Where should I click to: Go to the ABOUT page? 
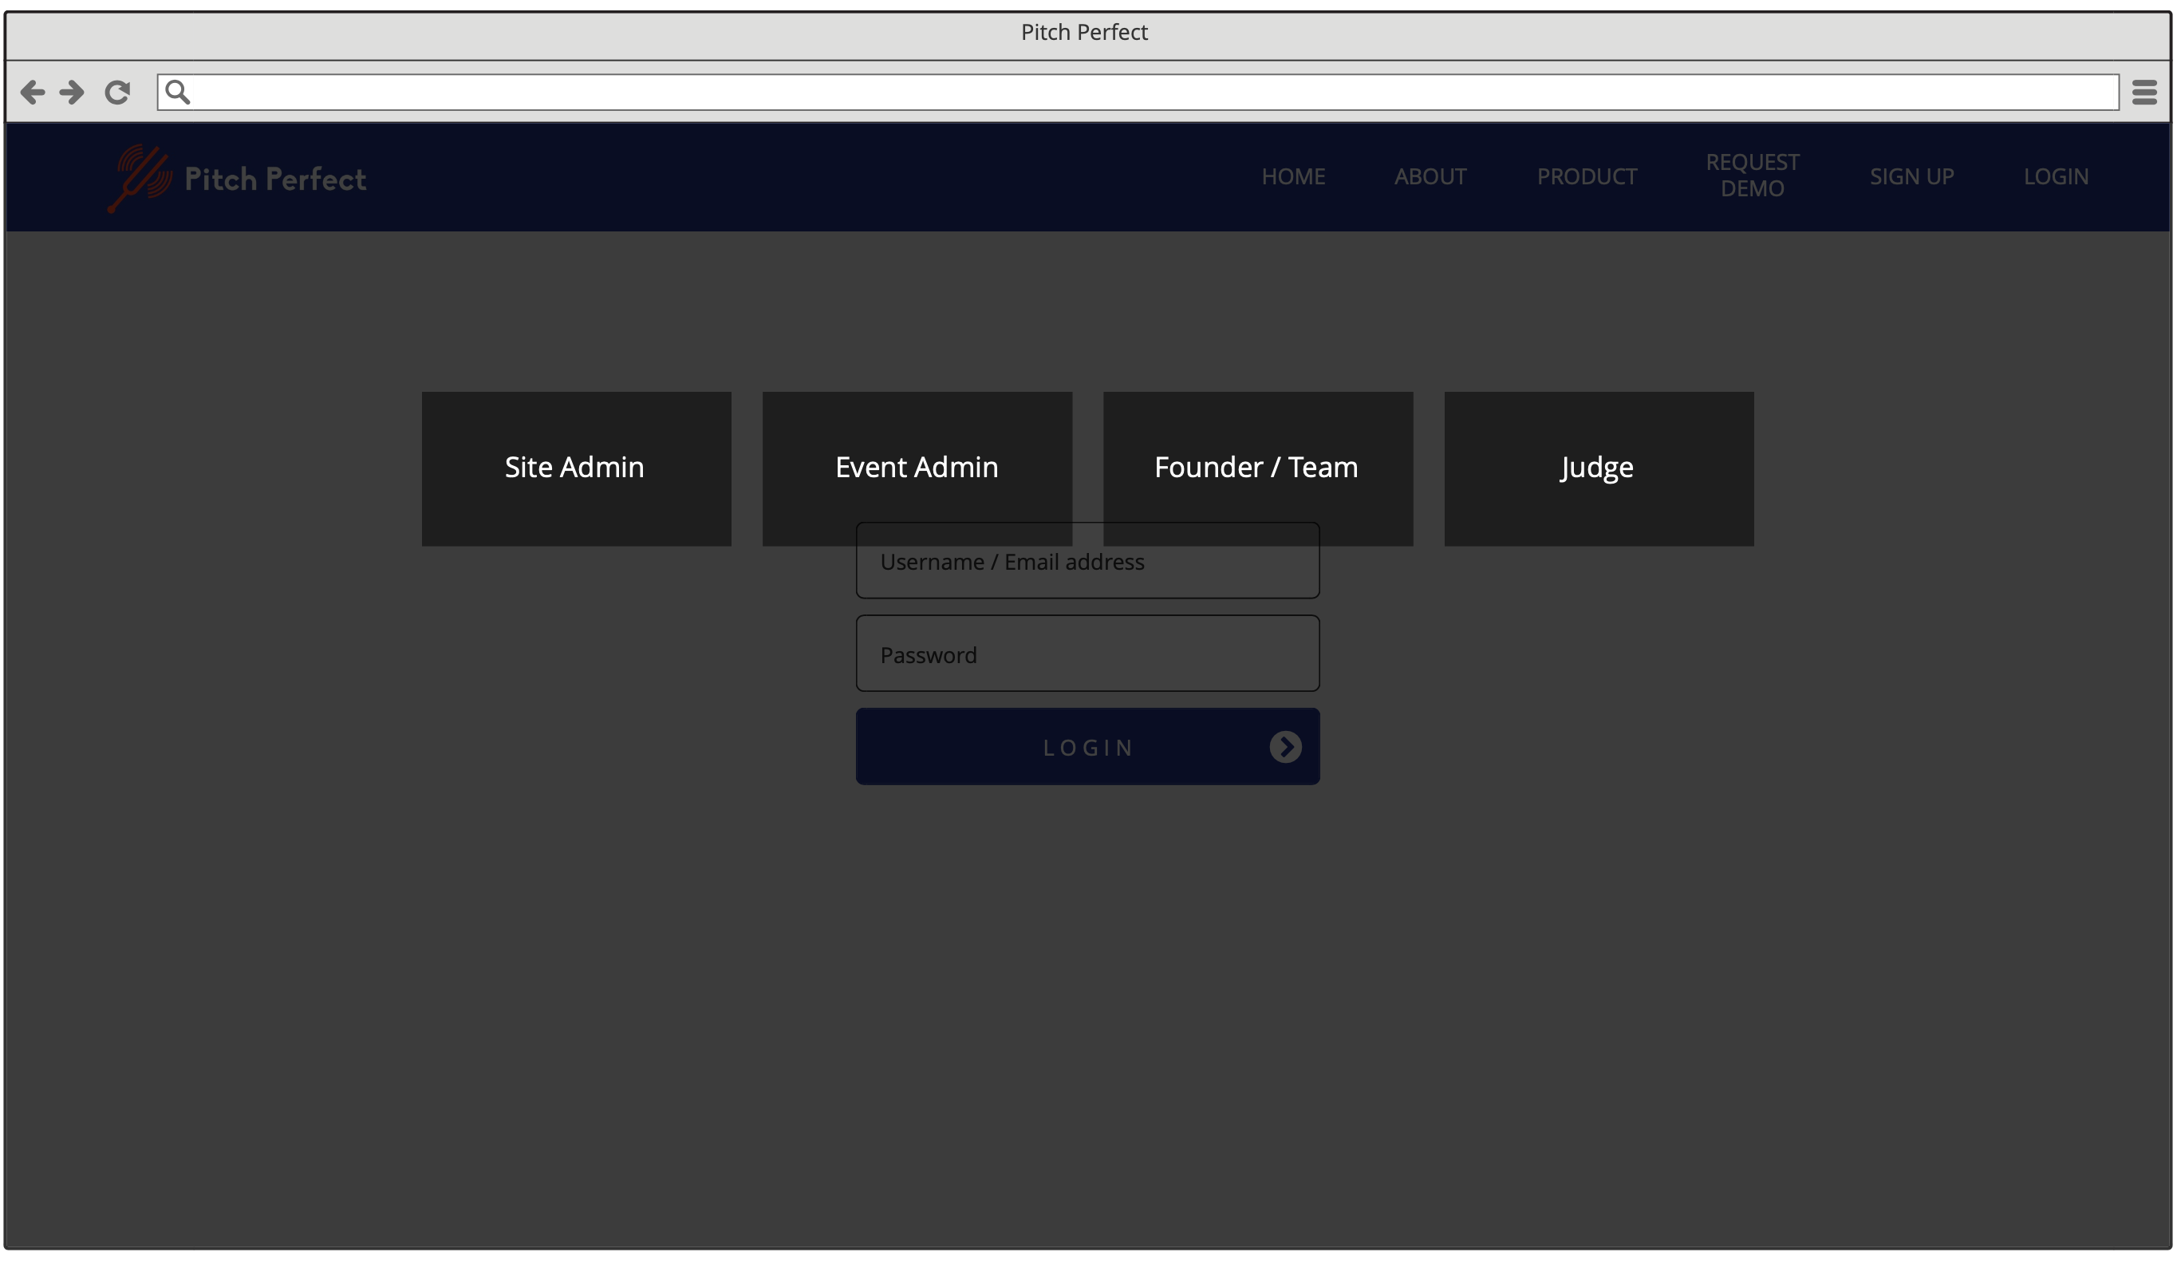pyautogui.click(x=1430, y=176)
